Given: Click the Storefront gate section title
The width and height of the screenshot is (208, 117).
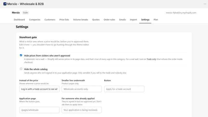Looking at the screenshot, I should [28, 37].
